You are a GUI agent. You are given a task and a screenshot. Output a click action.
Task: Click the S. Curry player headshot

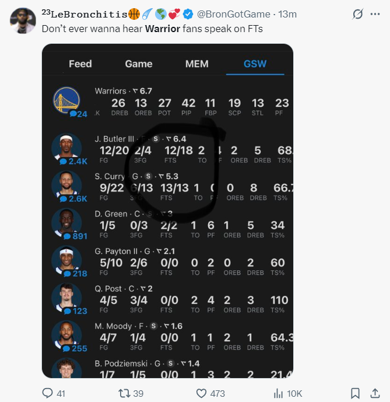point(66,184)
